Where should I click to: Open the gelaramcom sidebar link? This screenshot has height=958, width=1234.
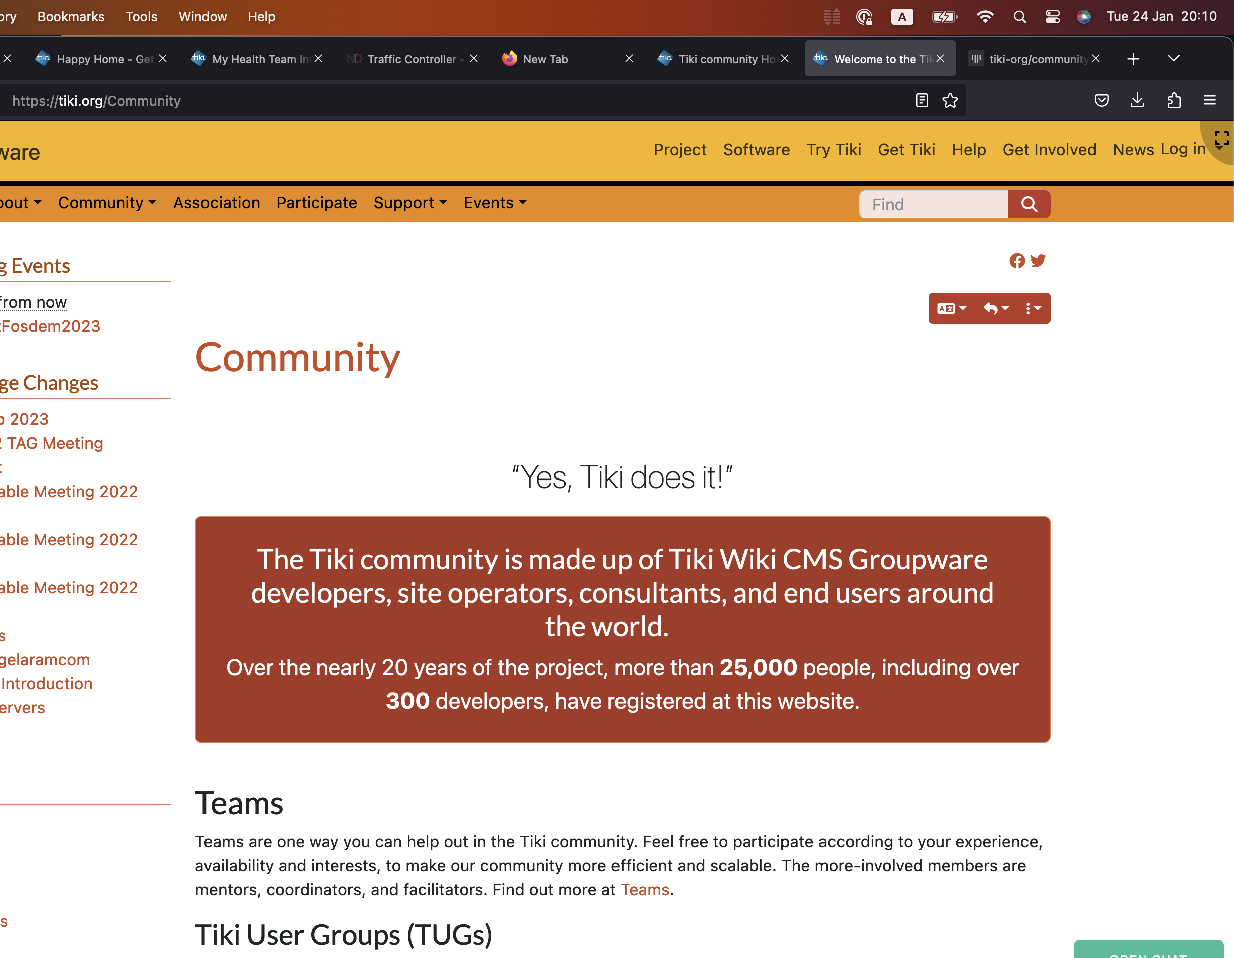45,660
